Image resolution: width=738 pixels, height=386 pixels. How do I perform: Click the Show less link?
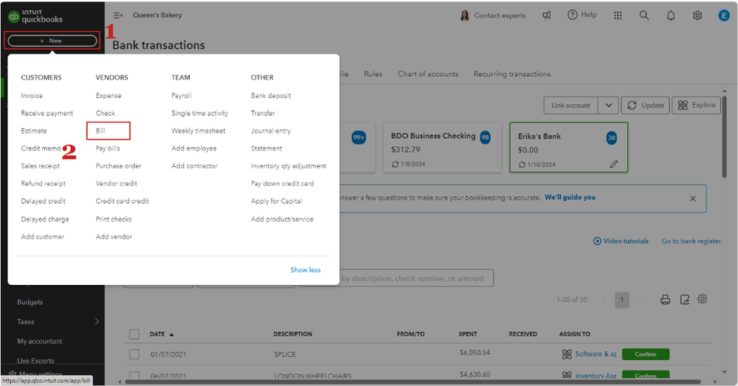click(305, 270)
